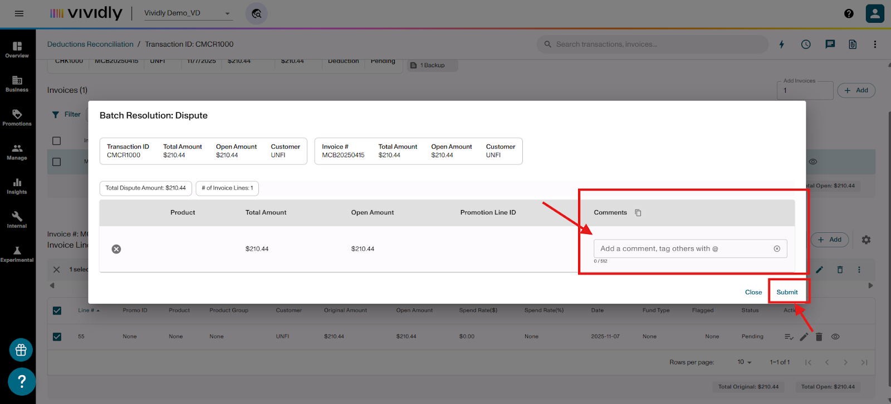Open the hamburger navigation menu
Viewport: 891px width, 404px height.
click(19, 13)
